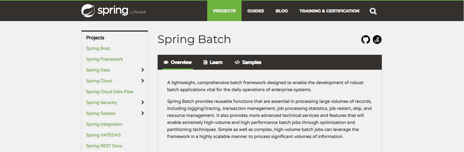Open the search magnifier icon

pos(373,11)
